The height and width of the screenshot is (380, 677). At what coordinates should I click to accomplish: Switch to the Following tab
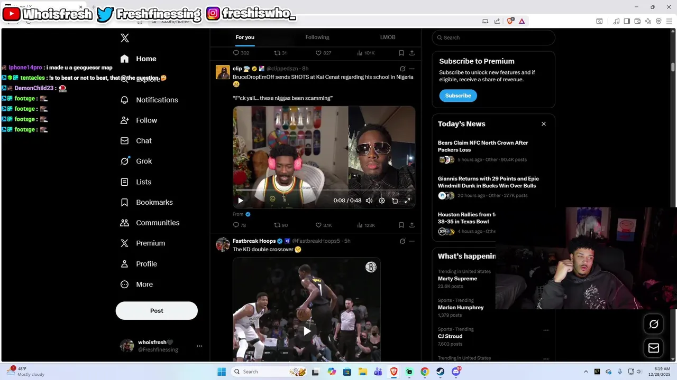pyautogui.click(x=317, y=37)
